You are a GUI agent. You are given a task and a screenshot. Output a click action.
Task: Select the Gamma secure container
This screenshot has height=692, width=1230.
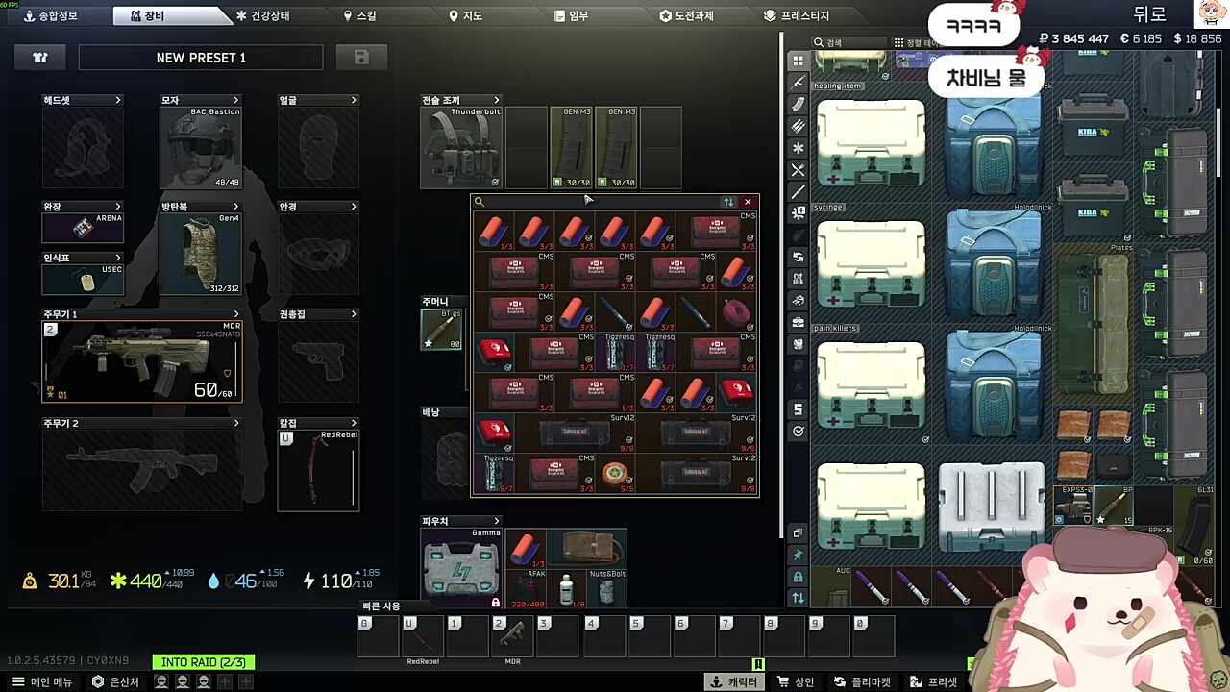click(461, 568)
